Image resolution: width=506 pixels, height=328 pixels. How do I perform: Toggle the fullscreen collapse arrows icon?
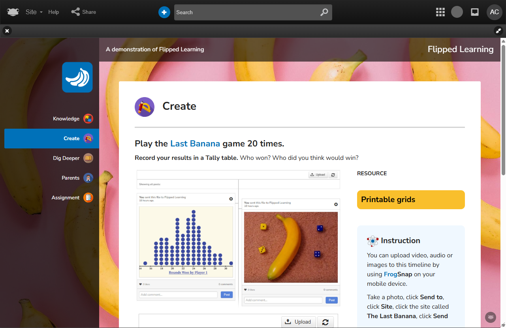(498, 31)
